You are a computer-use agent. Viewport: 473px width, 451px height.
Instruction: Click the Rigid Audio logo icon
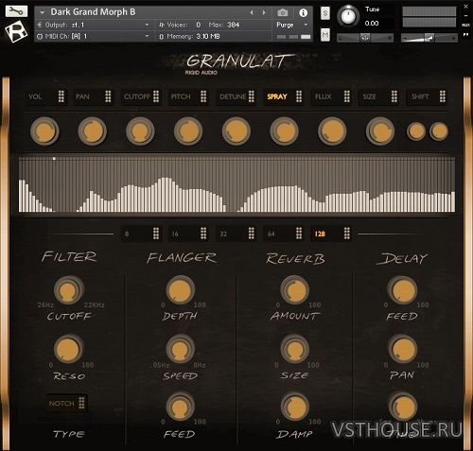pyautogui.click(x=16, y=31)
